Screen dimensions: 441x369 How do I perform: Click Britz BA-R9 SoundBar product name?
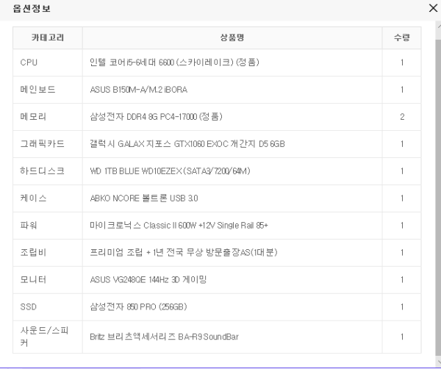coord(164,337)
